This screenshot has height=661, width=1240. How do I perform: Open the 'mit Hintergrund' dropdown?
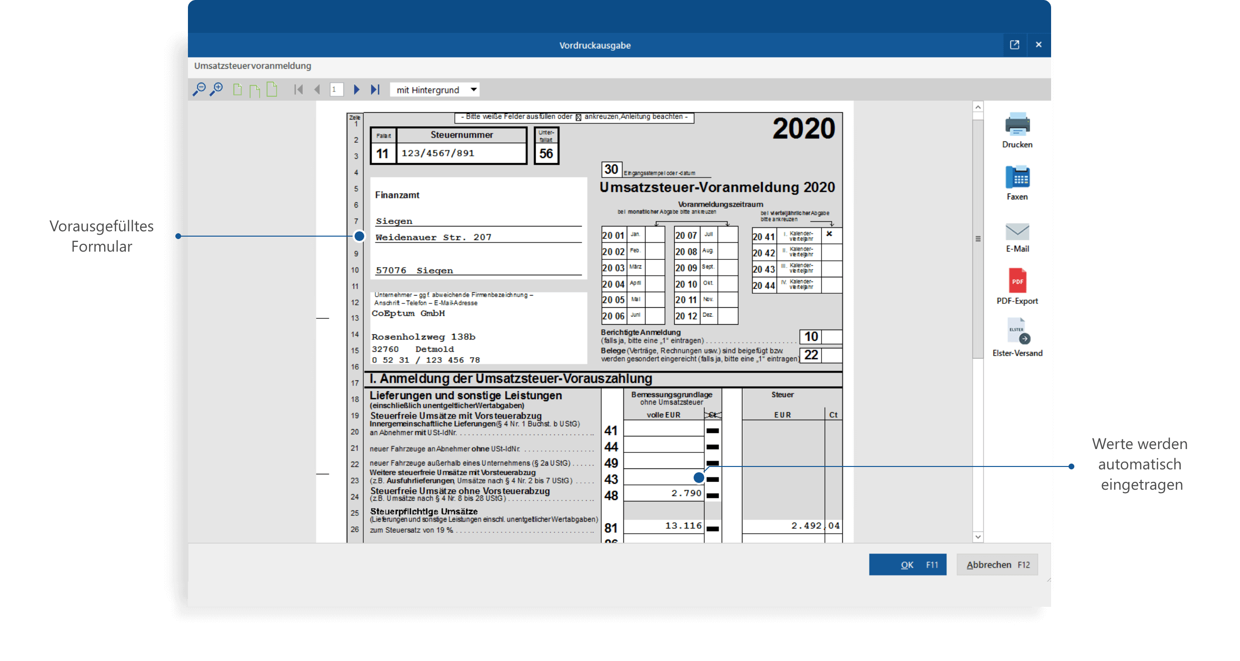(x=435, y=90)
